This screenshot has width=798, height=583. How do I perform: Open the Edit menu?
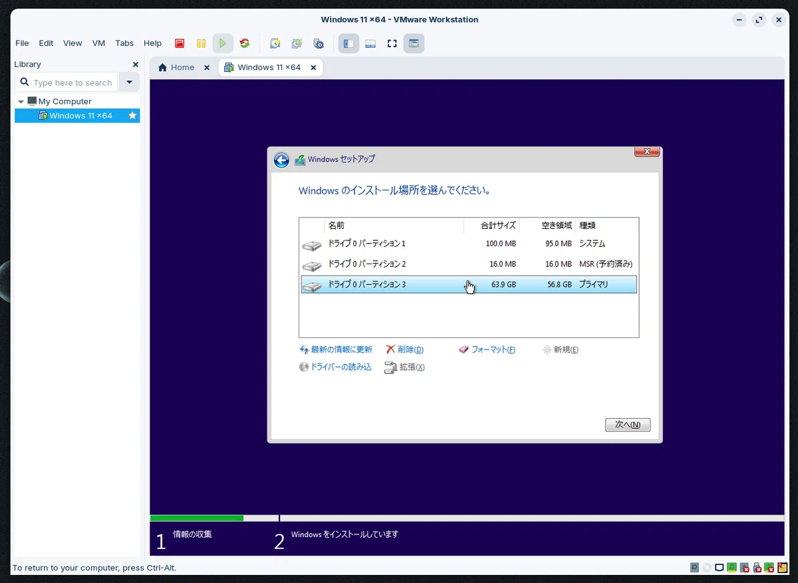pos(46,43)
